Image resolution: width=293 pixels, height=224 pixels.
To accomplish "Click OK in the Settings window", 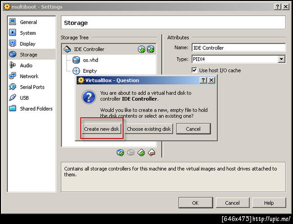I will 195,203.
